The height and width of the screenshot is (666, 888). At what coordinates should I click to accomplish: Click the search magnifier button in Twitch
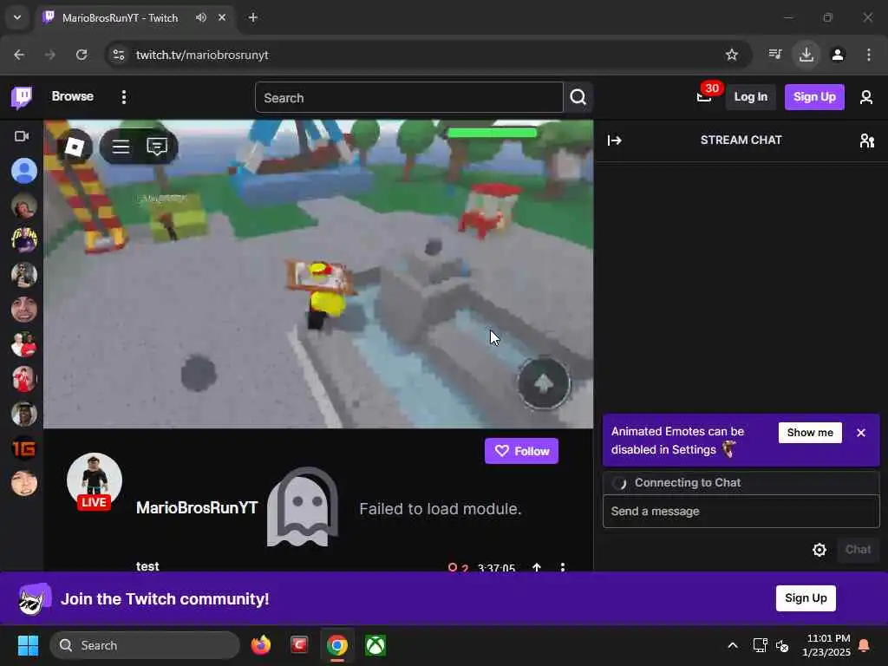pyautogui.click(x=578, y=97)
